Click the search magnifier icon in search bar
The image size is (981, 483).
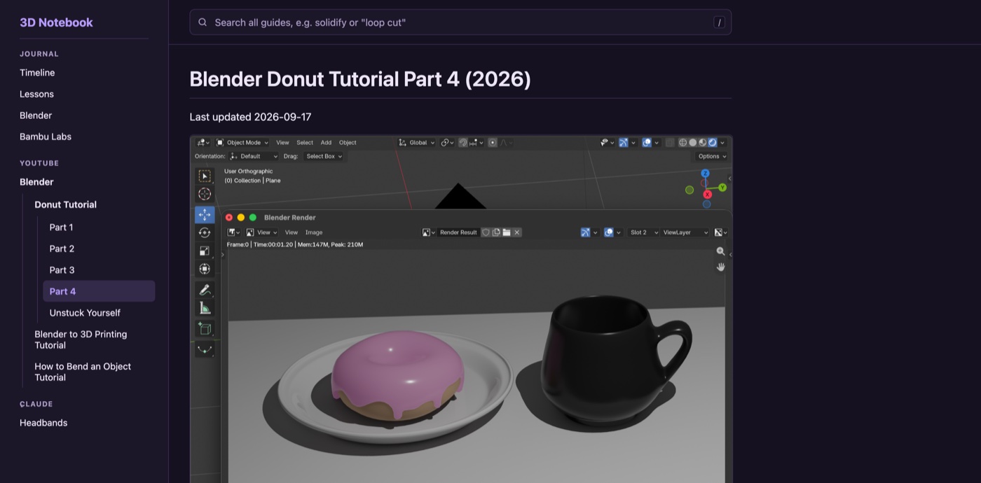point(203,22)
